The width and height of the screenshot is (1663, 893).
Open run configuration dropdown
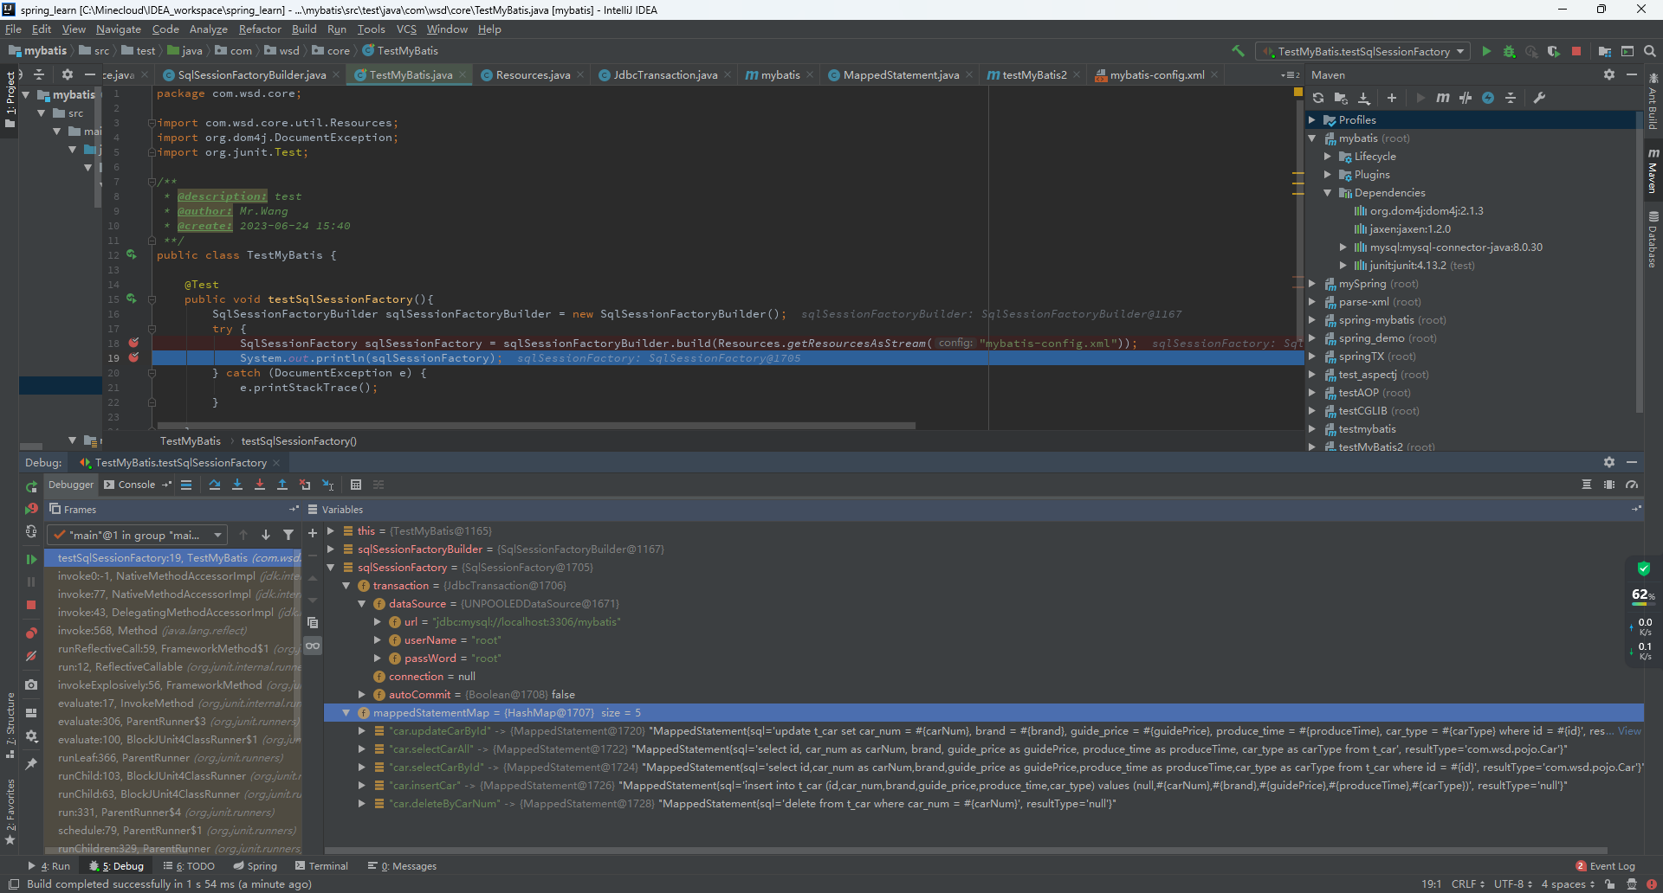[1363, 51]
